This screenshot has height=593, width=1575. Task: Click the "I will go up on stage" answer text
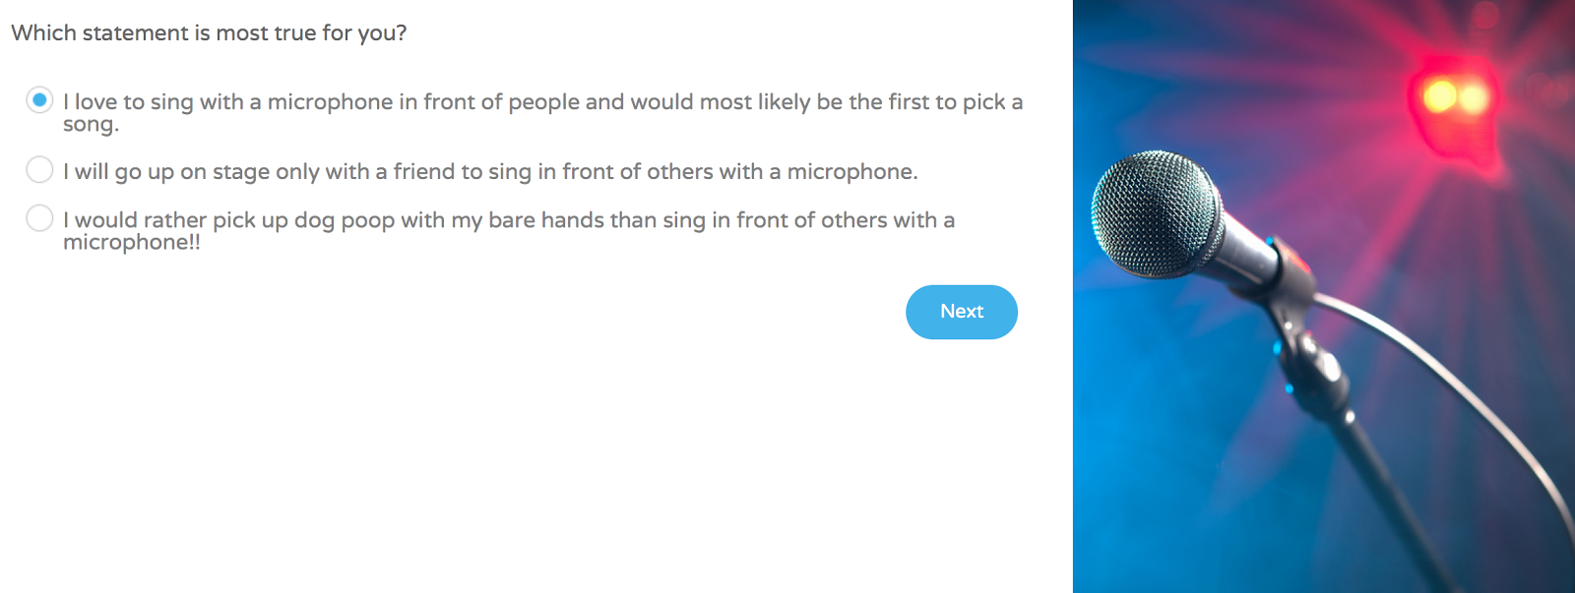490,172
